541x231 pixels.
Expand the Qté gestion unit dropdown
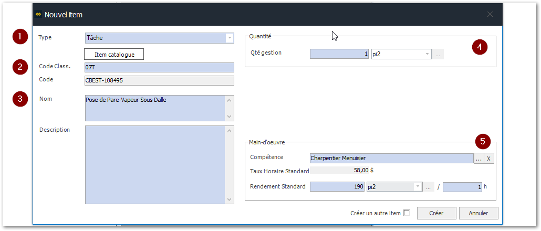pos(427,54)
